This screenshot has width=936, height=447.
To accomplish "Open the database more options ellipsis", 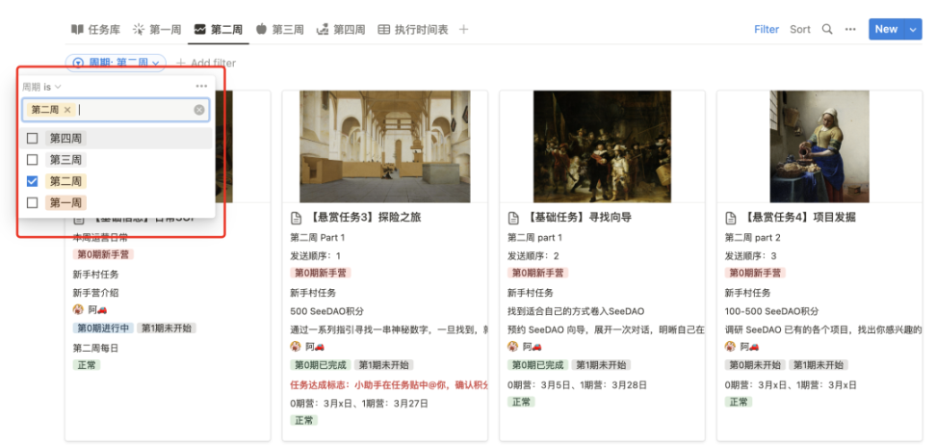I will (850, 29).
